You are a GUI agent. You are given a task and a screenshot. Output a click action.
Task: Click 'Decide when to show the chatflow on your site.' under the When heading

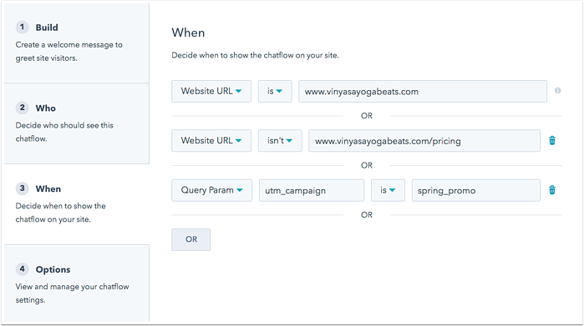255,55
